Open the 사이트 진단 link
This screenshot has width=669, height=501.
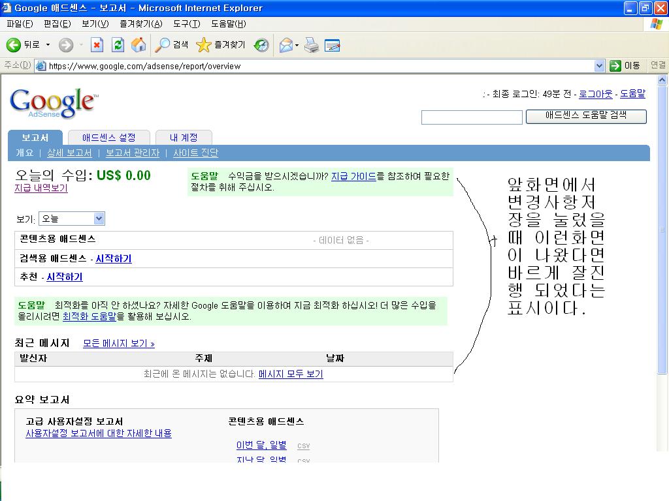(x=195, y=153)
